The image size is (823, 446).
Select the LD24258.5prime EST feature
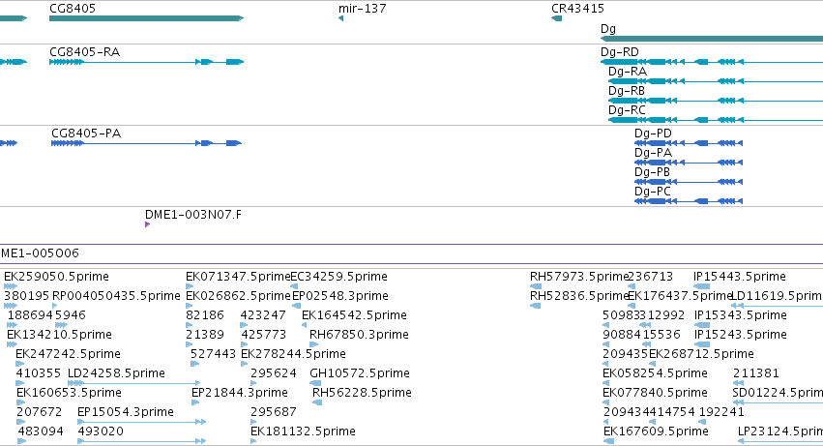(x=133, y=383)
